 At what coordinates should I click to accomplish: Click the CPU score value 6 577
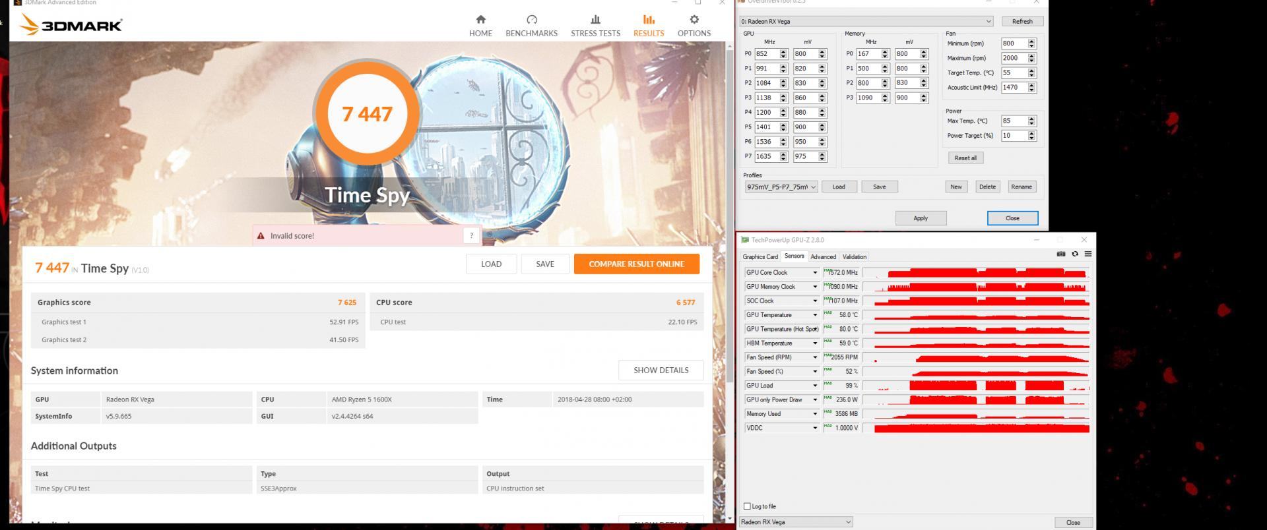click(x=686, y=303)
